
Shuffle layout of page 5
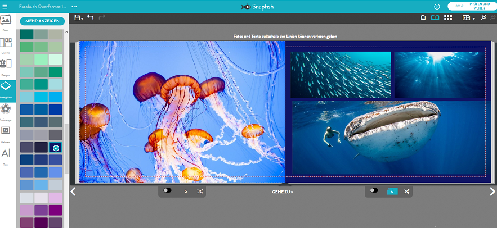pyautogui.click(x=200, y=191)
